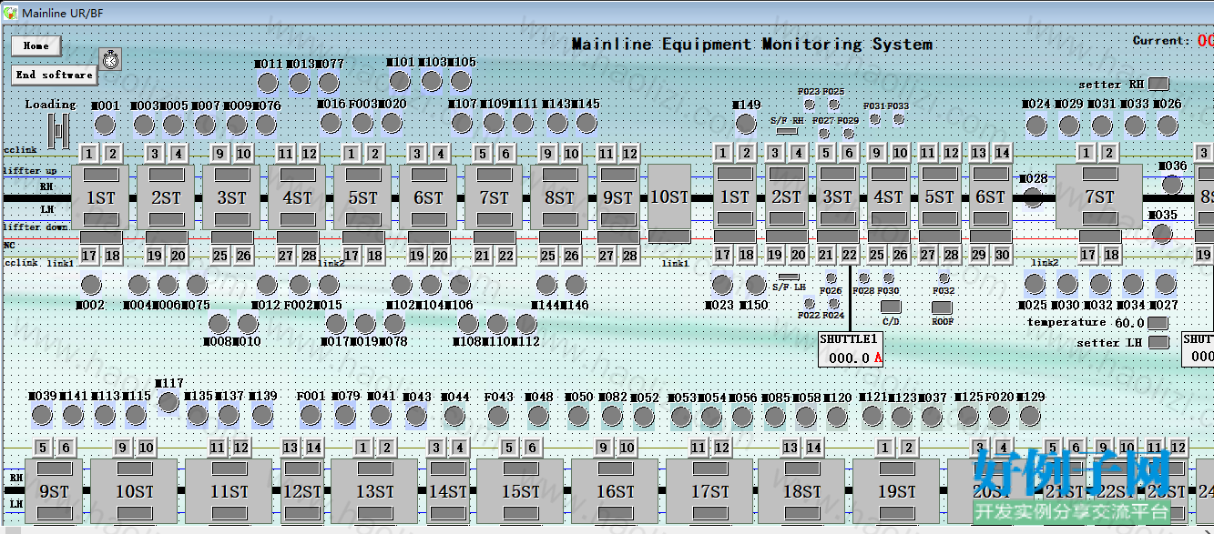Open the 16ST station block

click(616, 491)
